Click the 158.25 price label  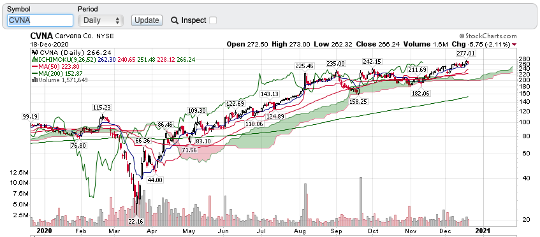point(359,102)
